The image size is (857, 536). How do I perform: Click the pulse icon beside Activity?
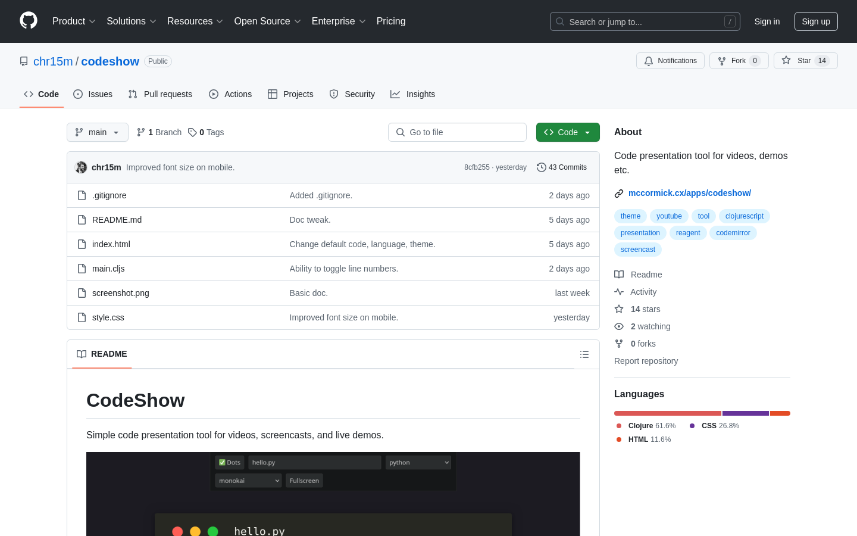point(619,292)
